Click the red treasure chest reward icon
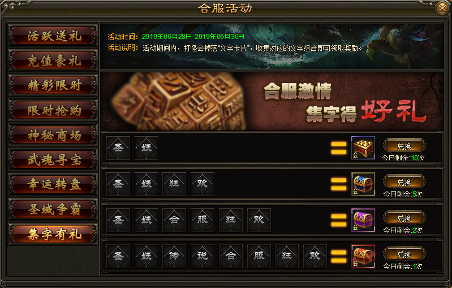 [363, 256]
